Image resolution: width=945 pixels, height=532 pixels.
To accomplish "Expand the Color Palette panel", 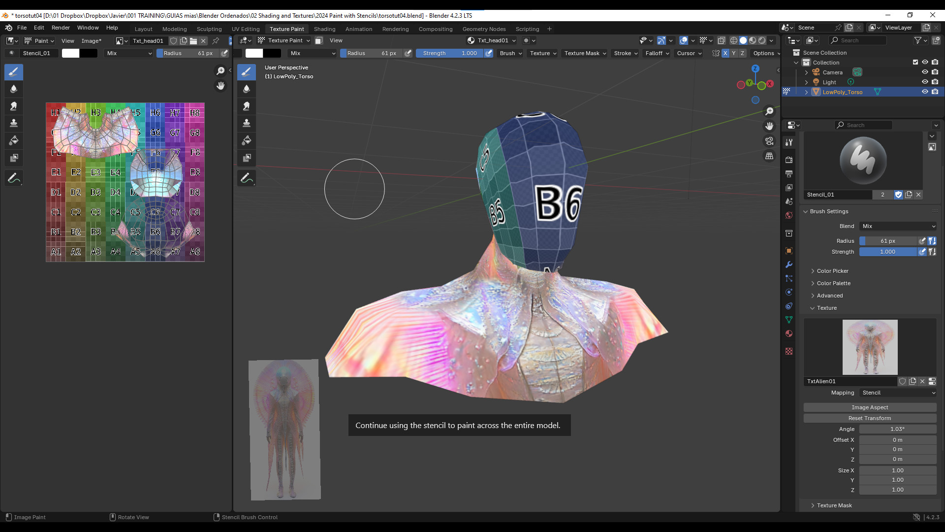I will point(834,283).
